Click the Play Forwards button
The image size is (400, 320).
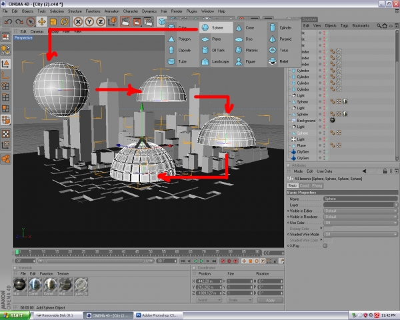201,261
